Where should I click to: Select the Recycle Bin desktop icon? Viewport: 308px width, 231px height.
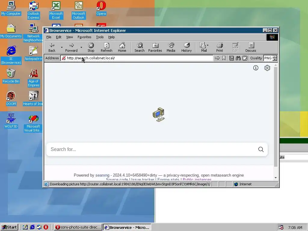11,76
